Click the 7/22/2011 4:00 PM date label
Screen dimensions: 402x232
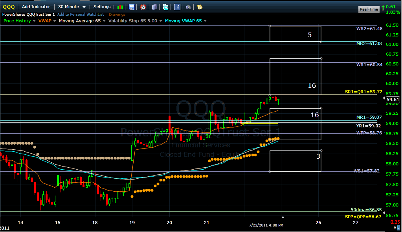(266, 225)
